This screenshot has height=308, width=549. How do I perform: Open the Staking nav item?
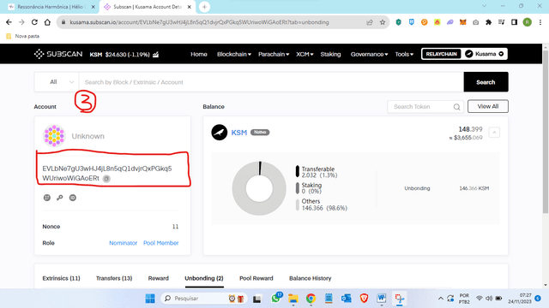pyautogui.click(x=330, y=54)
